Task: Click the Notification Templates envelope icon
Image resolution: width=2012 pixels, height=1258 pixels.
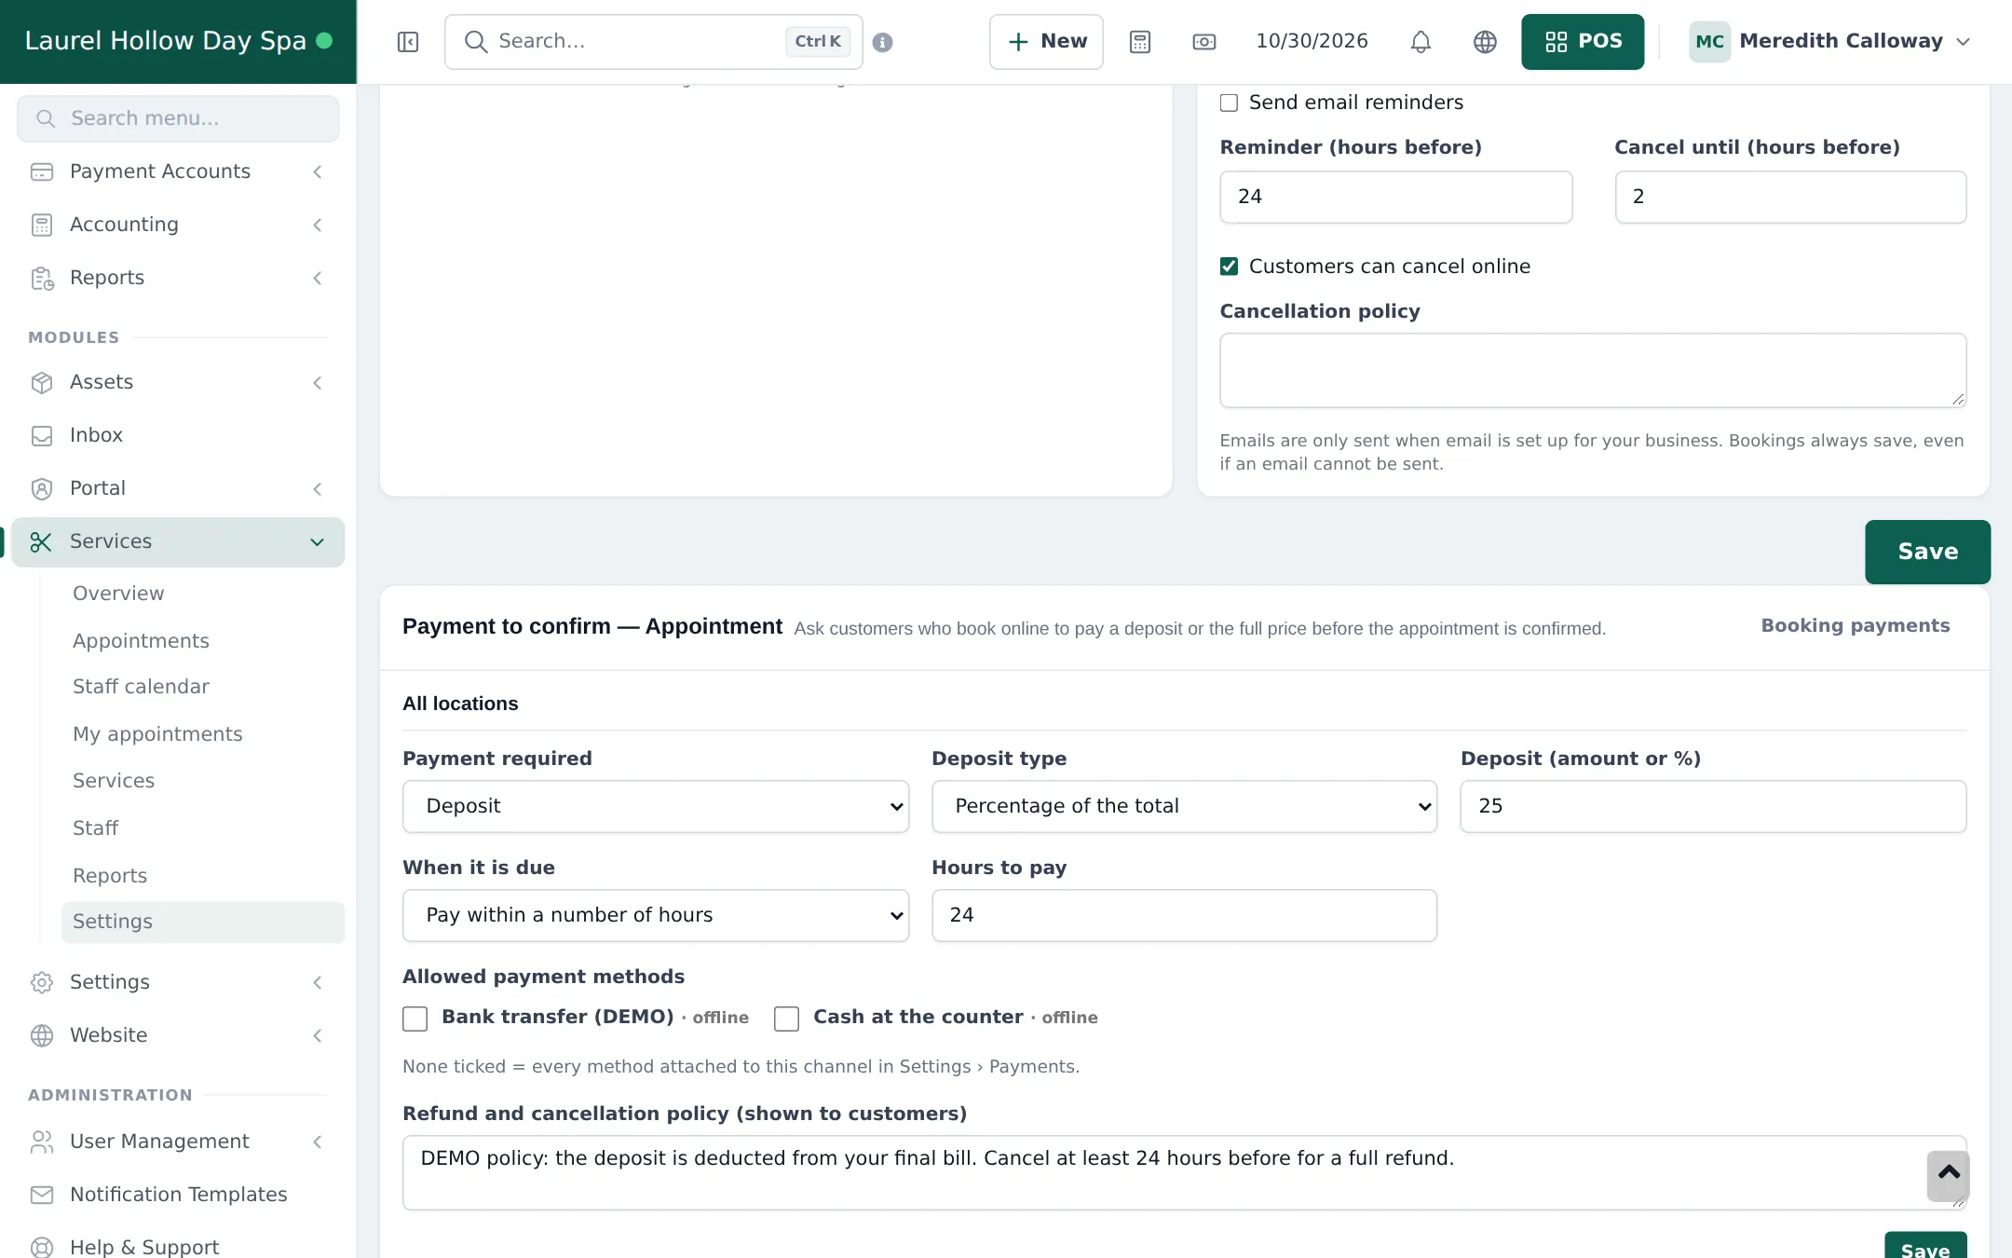Action: [x=42, y=1195]
